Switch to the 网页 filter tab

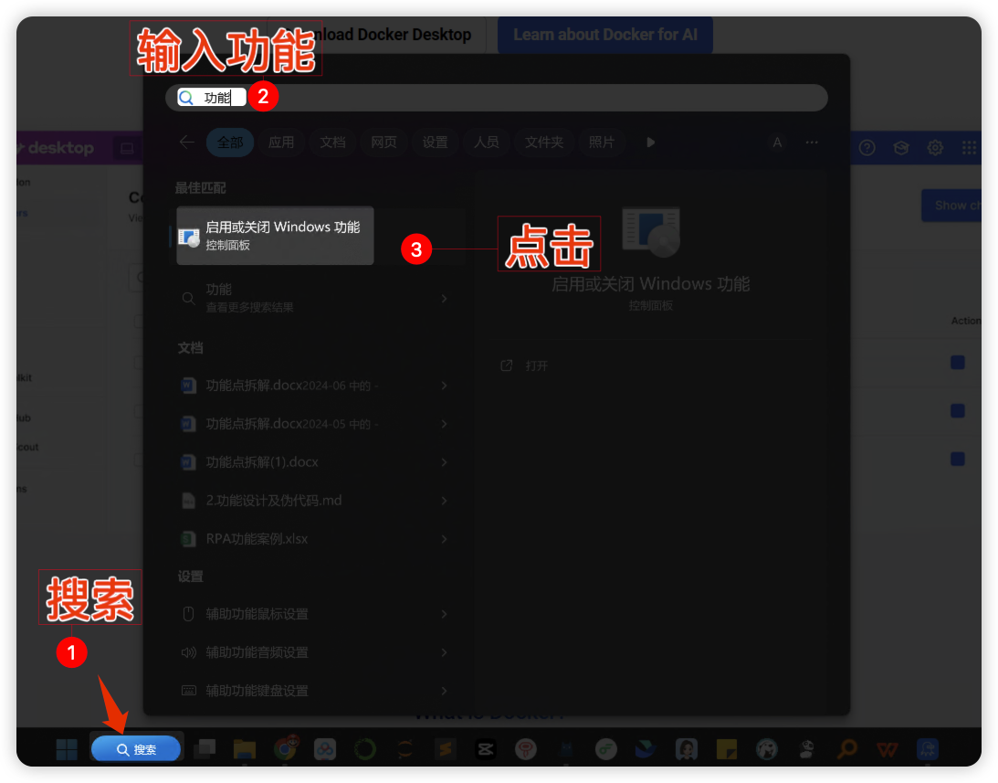[x=383, y=143]
